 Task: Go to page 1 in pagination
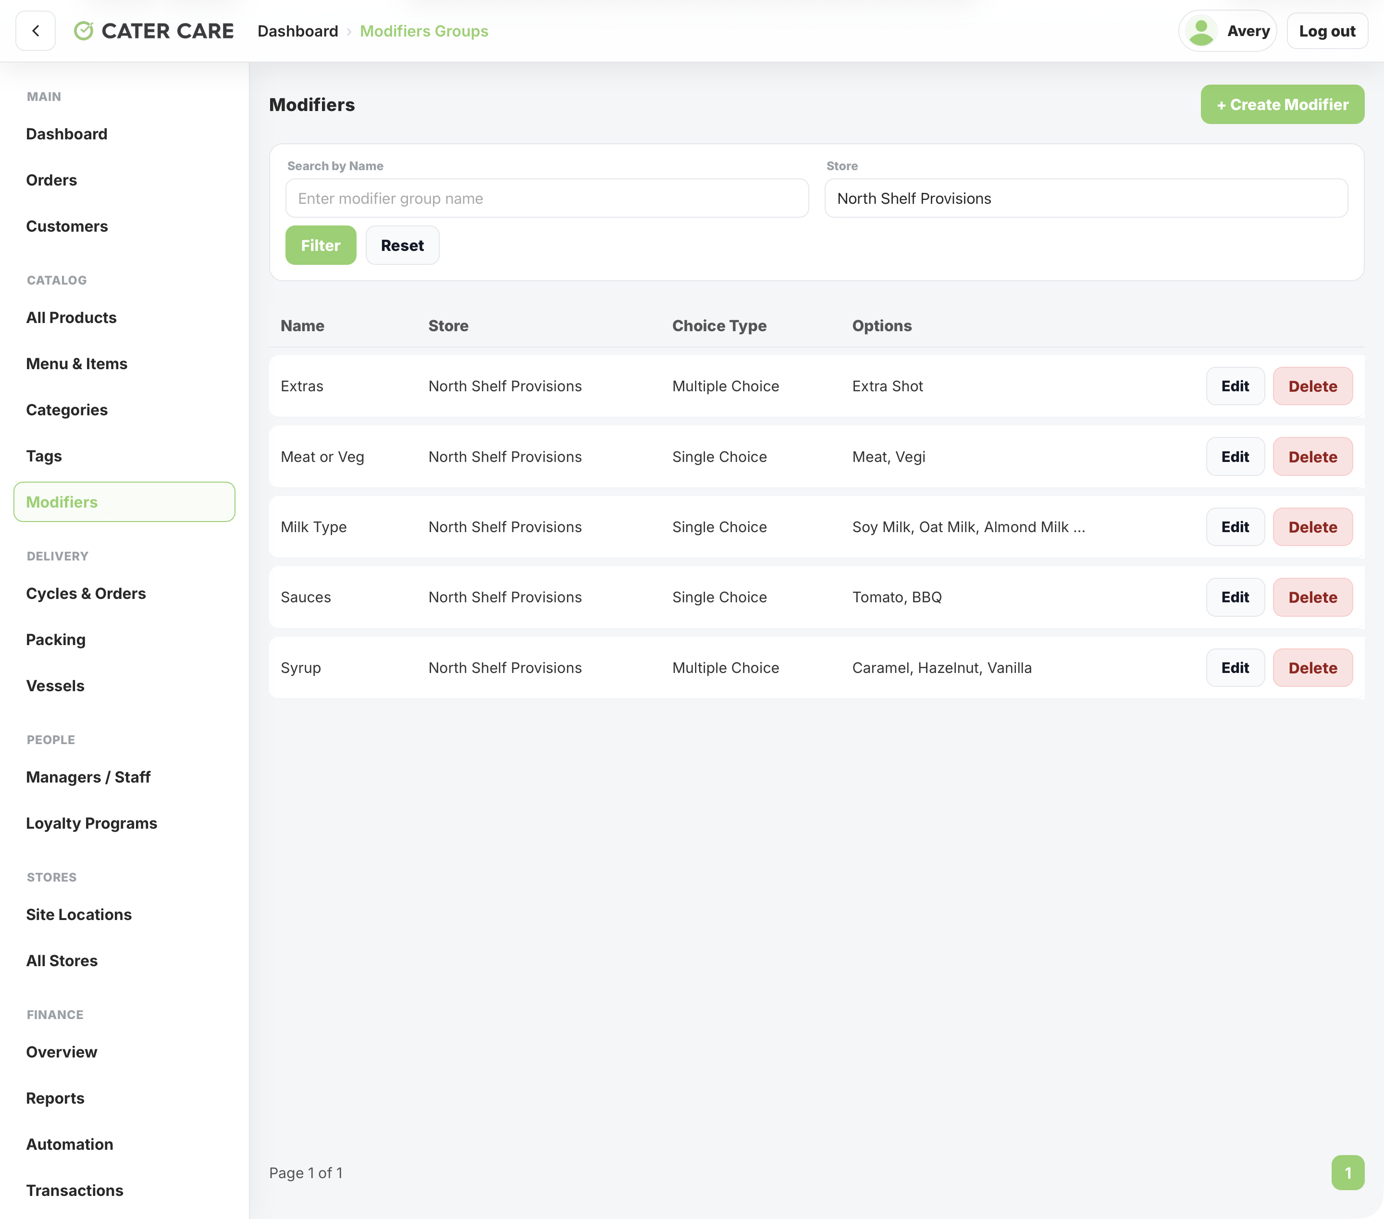tap(1347, 1173)
